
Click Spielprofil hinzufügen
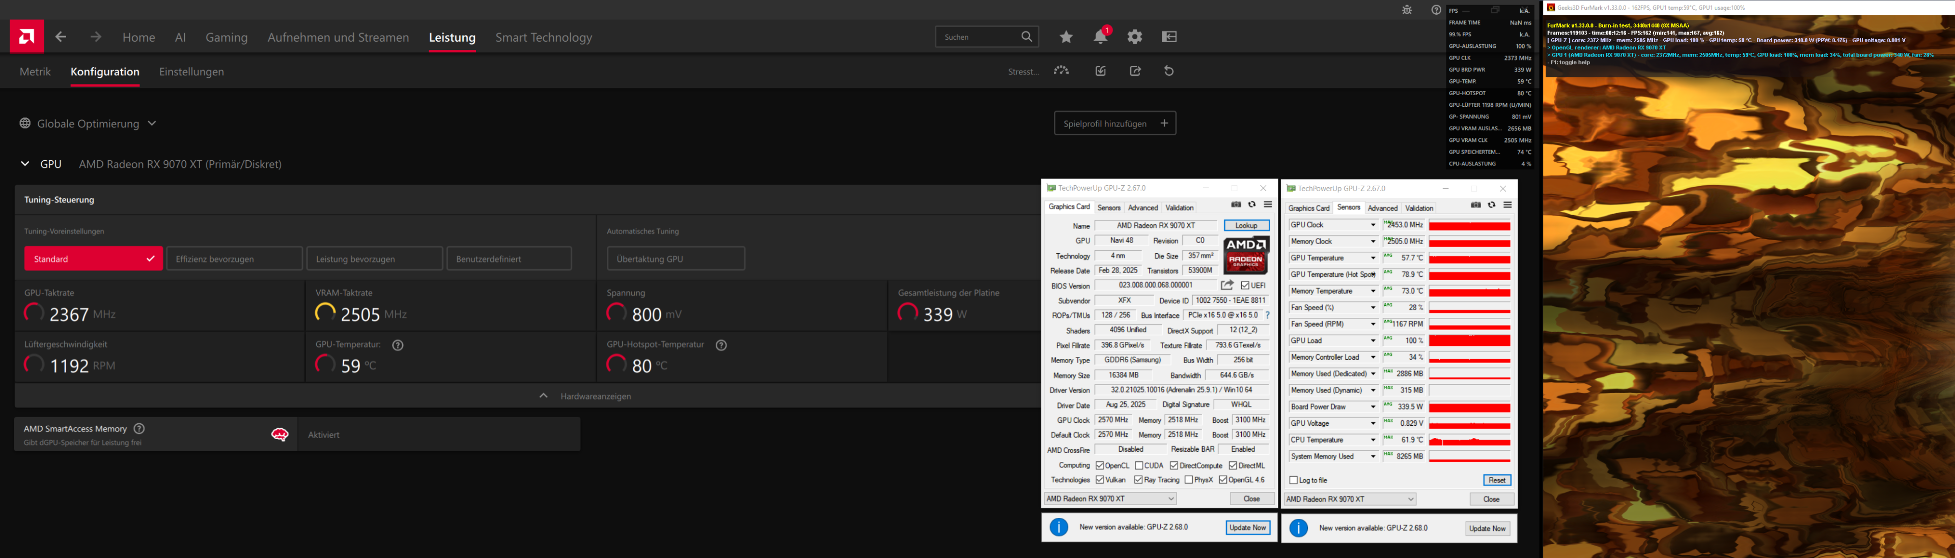click(x=1115, y=123)
